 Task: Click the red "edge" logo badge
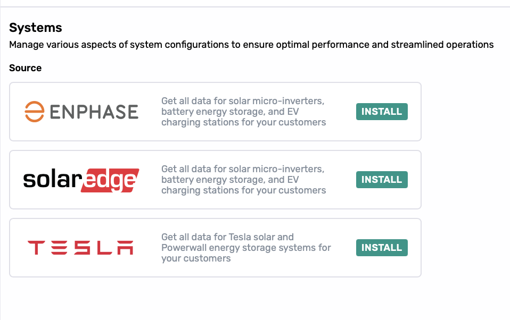(x=110, y=180)
